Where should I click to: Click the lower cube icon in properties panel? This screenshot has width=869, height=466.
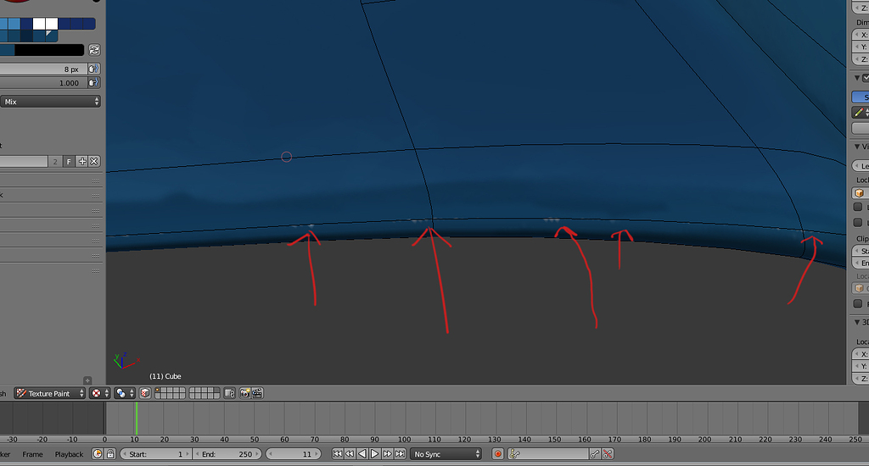[x=860, y=288]
